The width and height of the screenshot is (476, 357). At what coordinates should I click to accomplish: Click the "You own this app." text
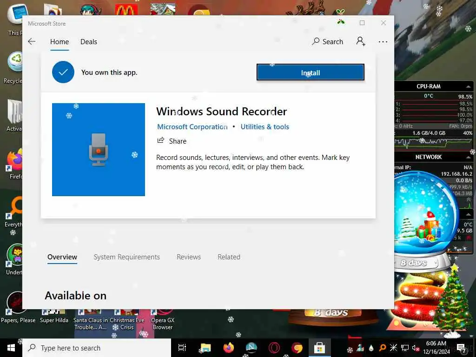(109, 72)
